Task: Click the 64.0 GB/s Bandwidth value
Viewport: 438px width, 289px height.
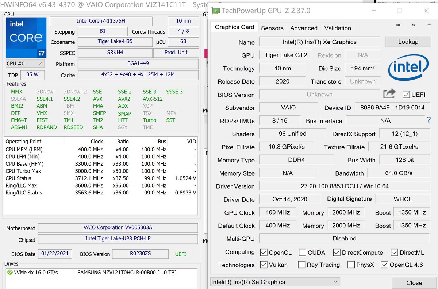Action: (399, 173)
